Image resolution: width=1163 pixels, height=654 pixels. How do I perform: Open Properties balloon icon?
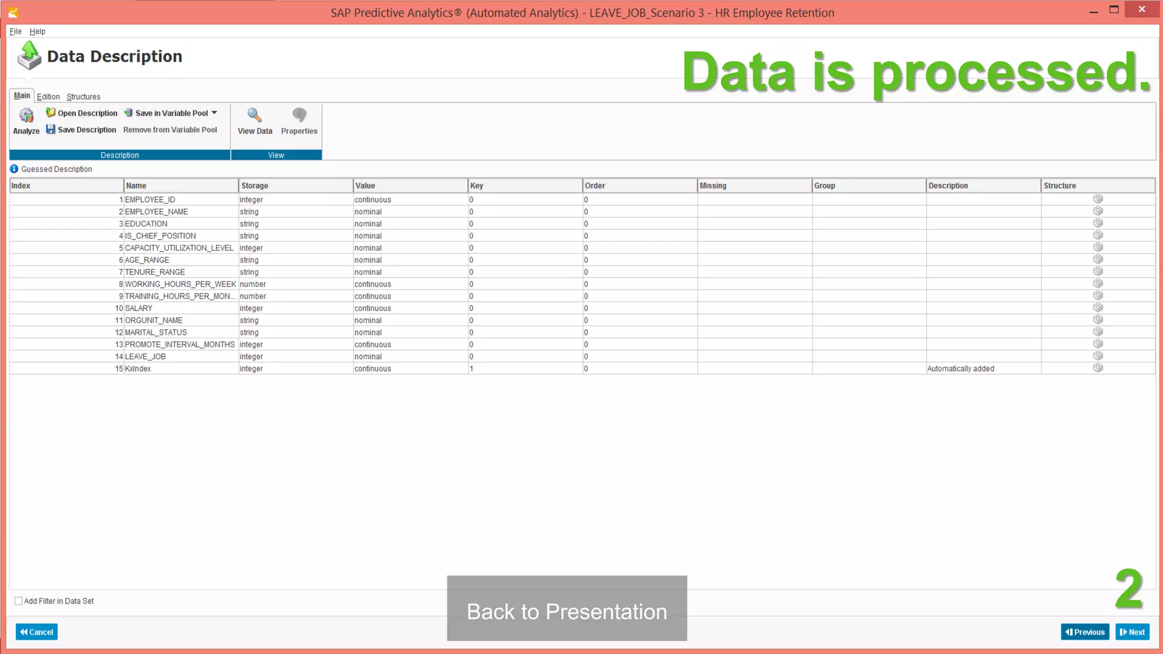[x=299, y=115]
